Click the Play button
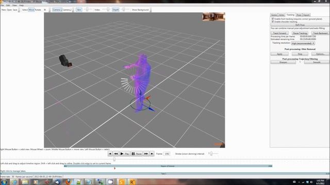Image resolution: width=330 pixels, height=185 pixels. [124, 154]
